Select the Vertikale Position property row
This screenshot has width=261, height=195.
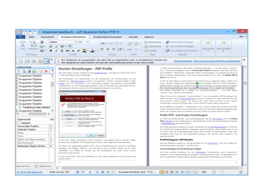35,129
